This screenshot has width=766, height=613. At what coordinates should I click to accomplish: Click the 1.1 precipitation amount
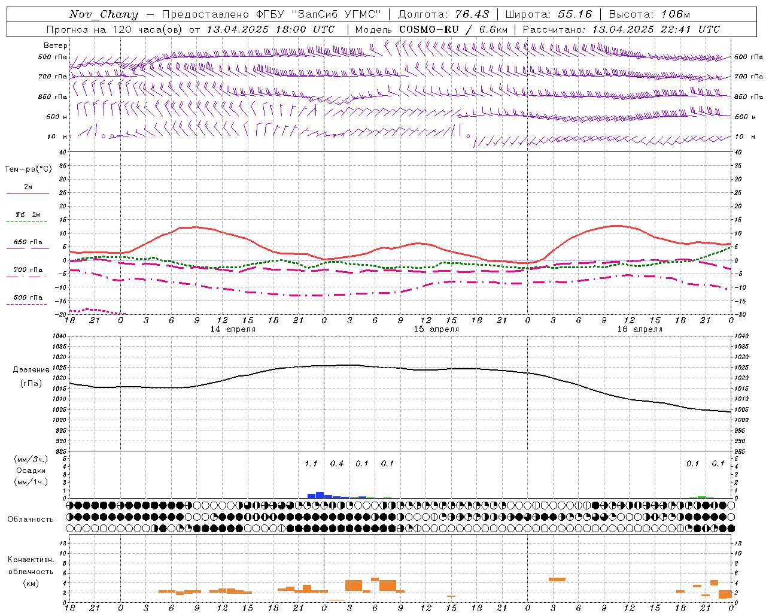[x=311, y=464]
